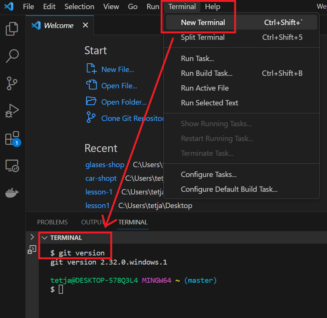Image resolution: width=327 pixels, height=318 pixels.
Task: Open the Explorer view in activity bar
Action: click(12, 29)
